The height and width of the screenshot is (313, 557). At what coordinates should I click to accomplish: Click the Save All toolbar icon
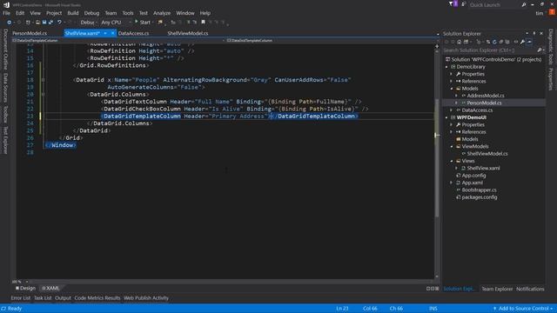point(50,23)
